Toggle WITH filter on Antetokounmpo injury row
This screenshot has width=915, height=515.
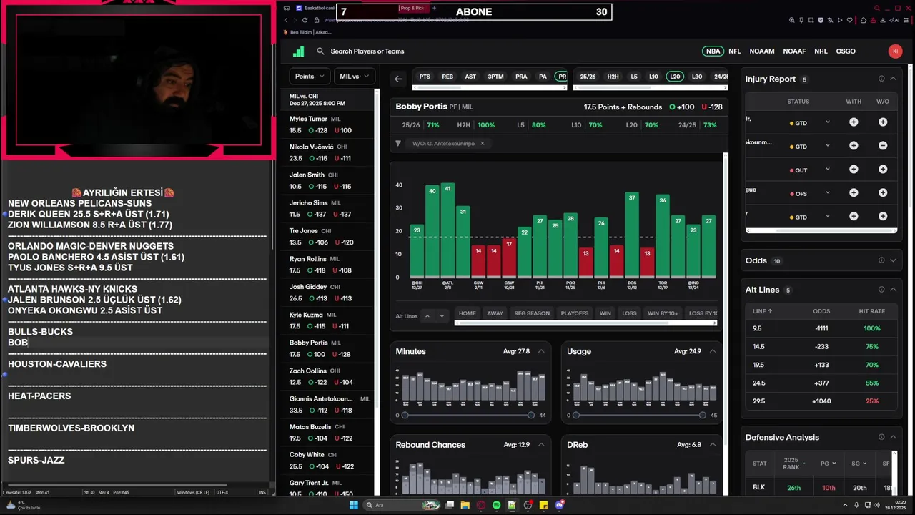pos(854,146)
